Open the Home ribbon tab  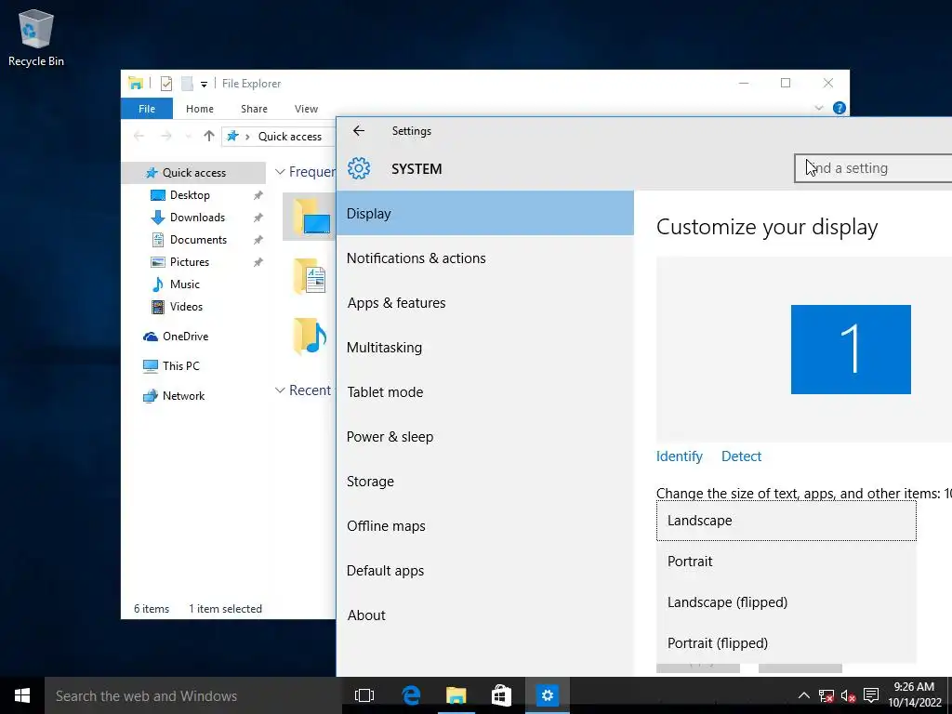pyautogui.click(x=200, y=109)
